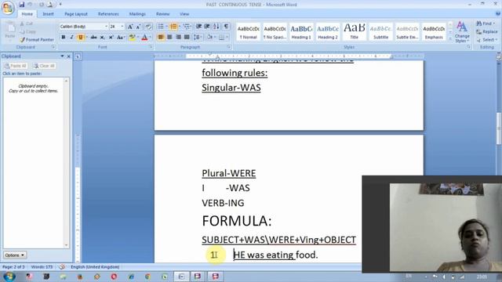502x282 pixels.
Task: Click the Chrome icon in taskbar
Action: coord(147,277)
